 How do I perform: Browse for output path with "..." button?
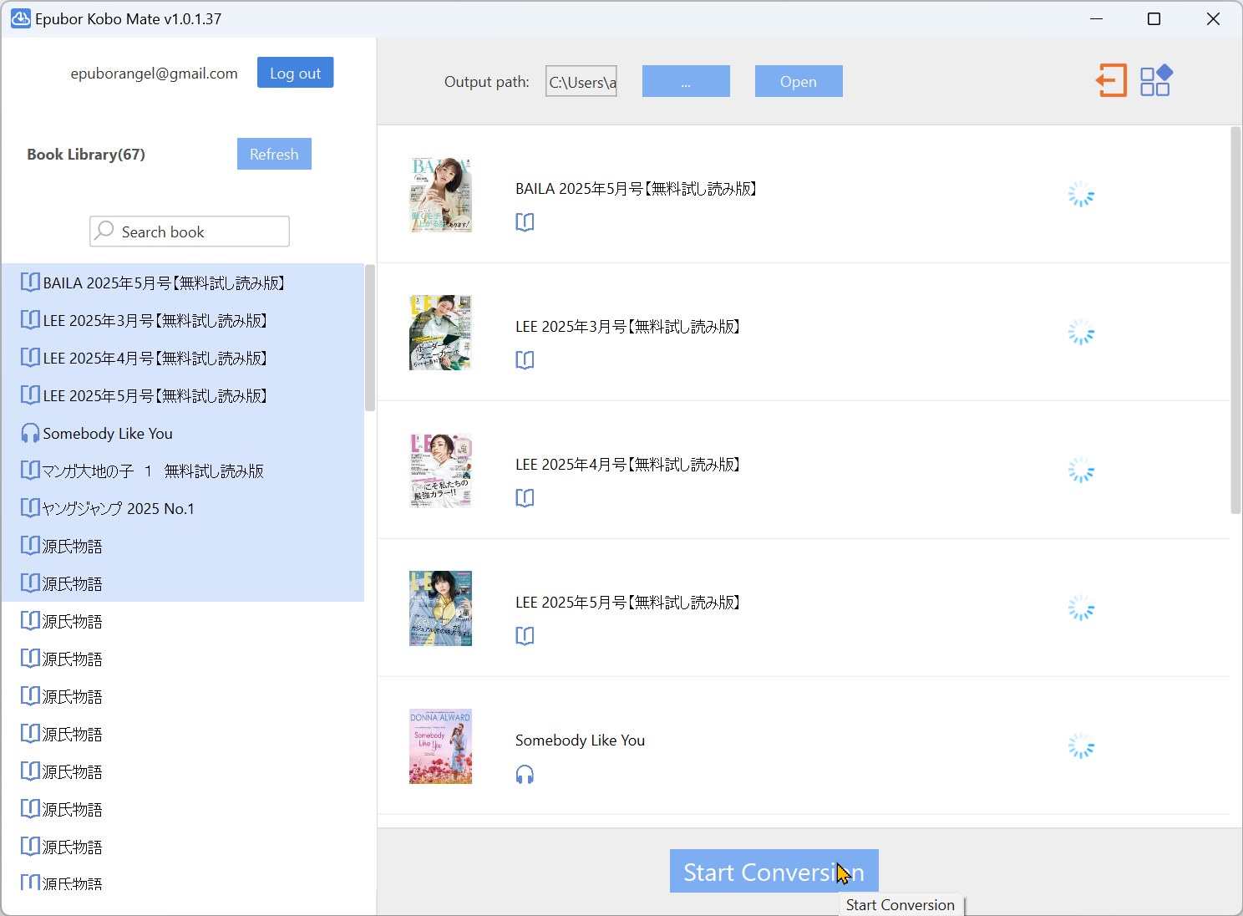pyautogui.click(x=685, y=81)
